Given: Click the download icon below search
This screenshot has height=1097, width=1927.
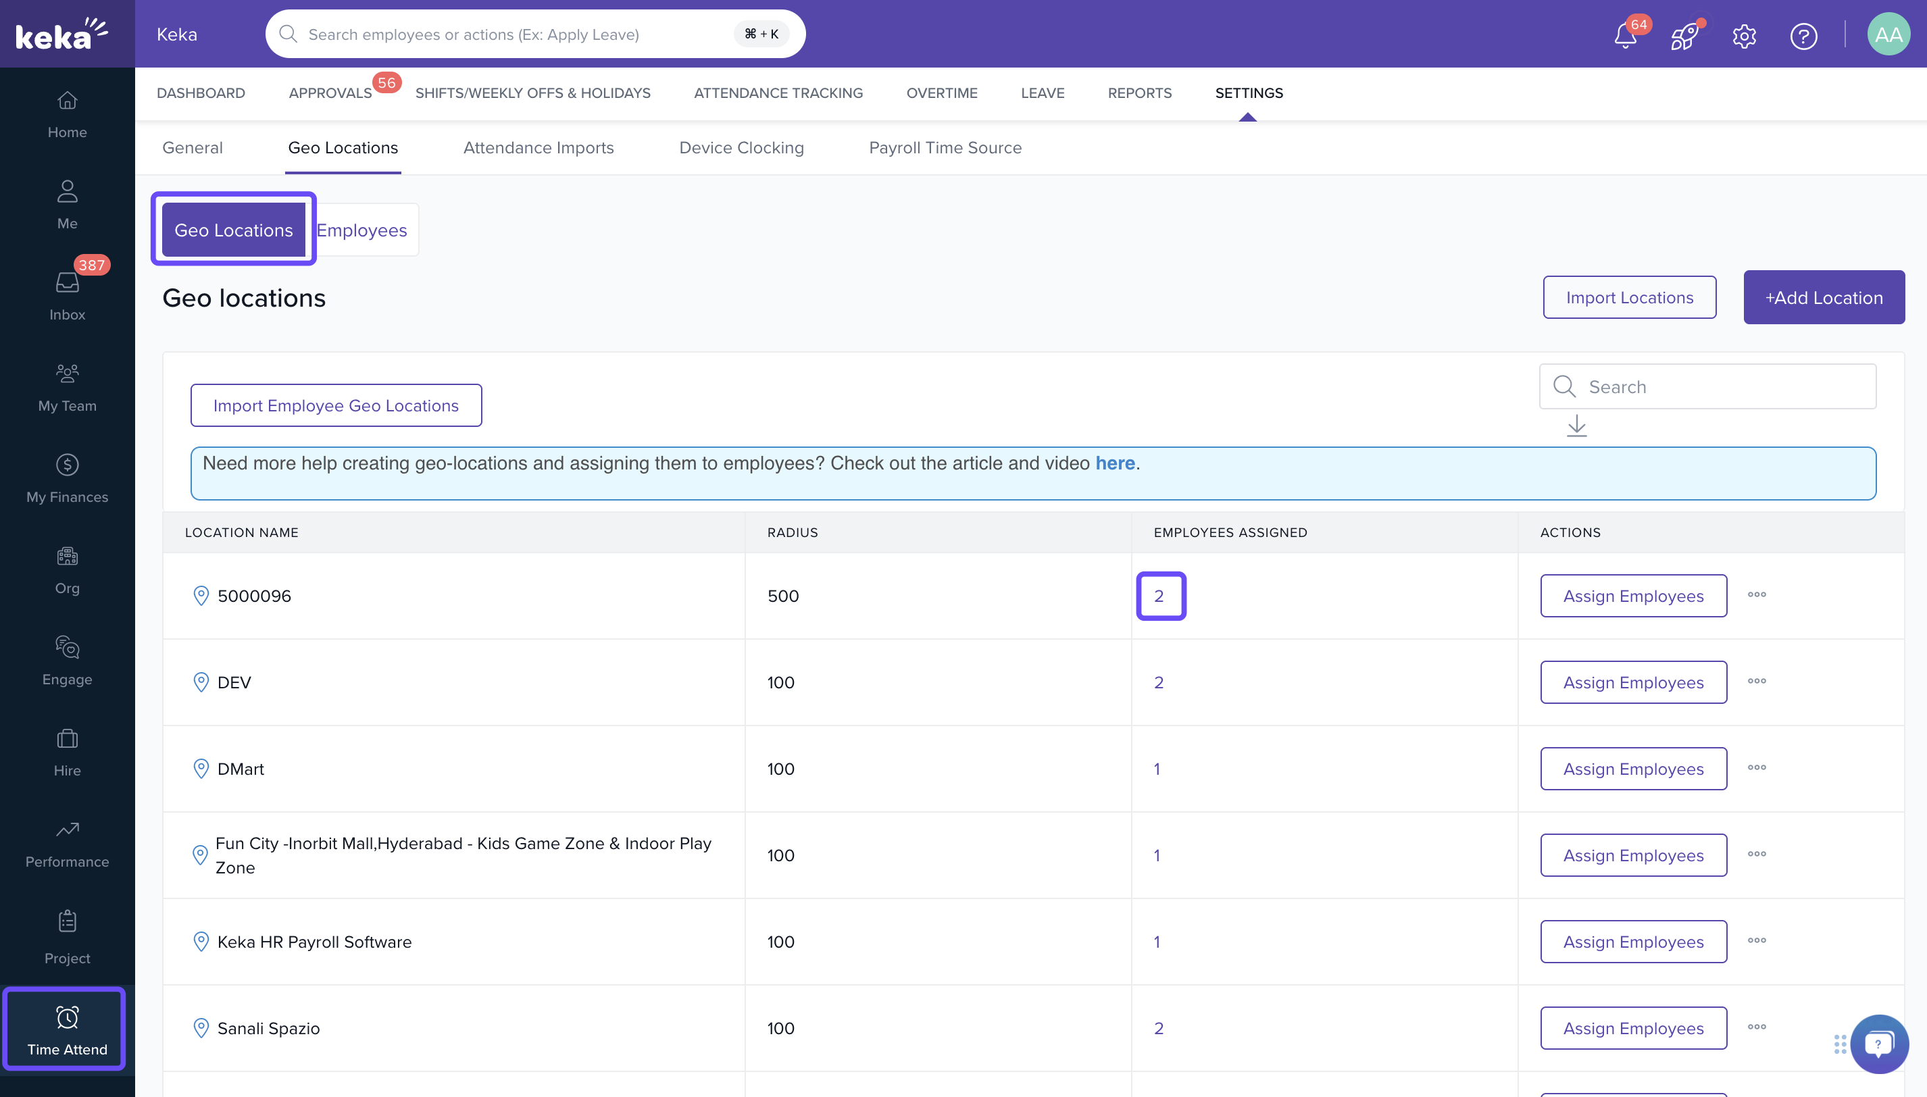Looking at the screenshot, I should click(1576, 426).
